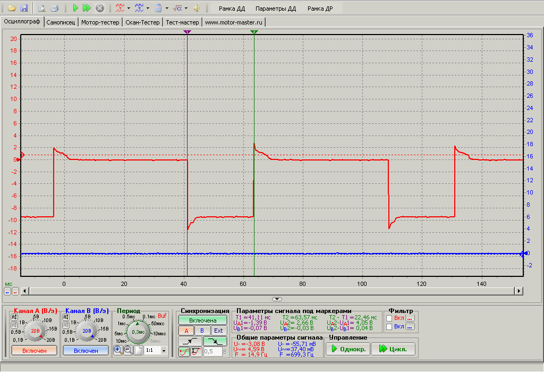Image resolution: width=544 pixels, height=372 pixels.
Task: Save data with the floppy disk icon
Action: tap(23, 8)
